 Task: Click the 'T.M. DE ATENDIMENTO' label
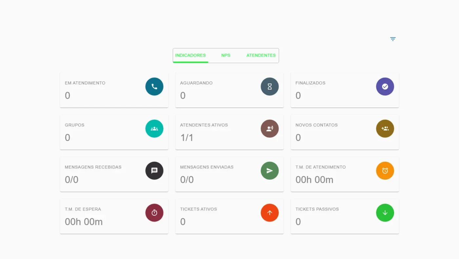[321, 167]
